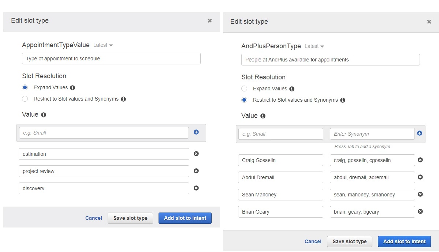
Task: Open the Latest version dropdown for AndPlusPersonType
Action: tap(314, 46)
